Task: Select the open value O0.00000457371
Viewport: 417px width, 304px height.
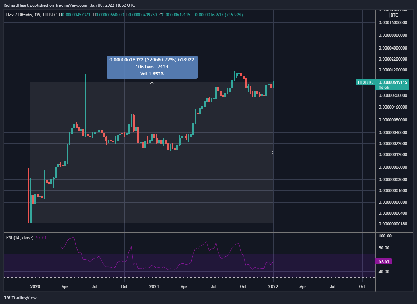Action: point(75,15)
